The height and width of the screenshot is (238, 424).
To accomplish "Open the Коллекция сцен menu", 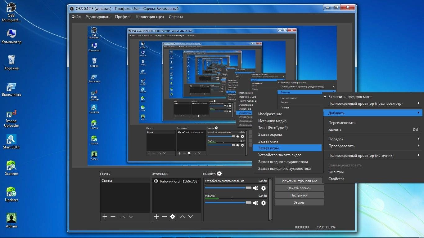I will [150, 17].
